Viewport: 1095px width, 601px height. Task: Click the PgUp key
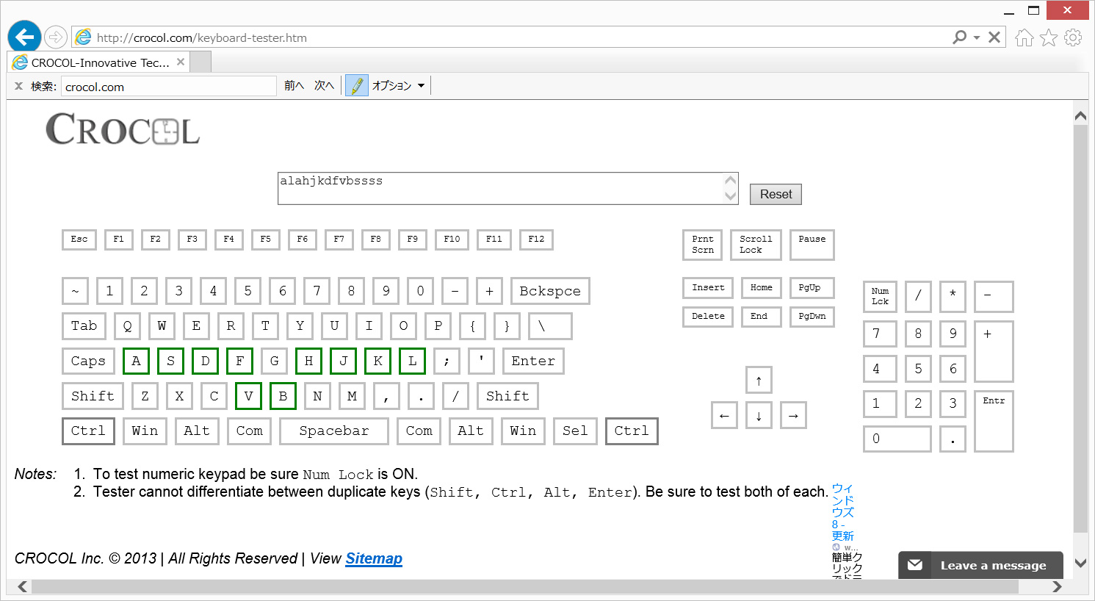point(812,288)
